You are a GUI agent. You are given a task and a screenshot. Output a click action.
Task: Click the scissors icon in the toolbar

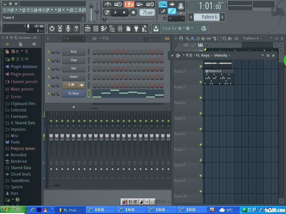click(60, 28)
